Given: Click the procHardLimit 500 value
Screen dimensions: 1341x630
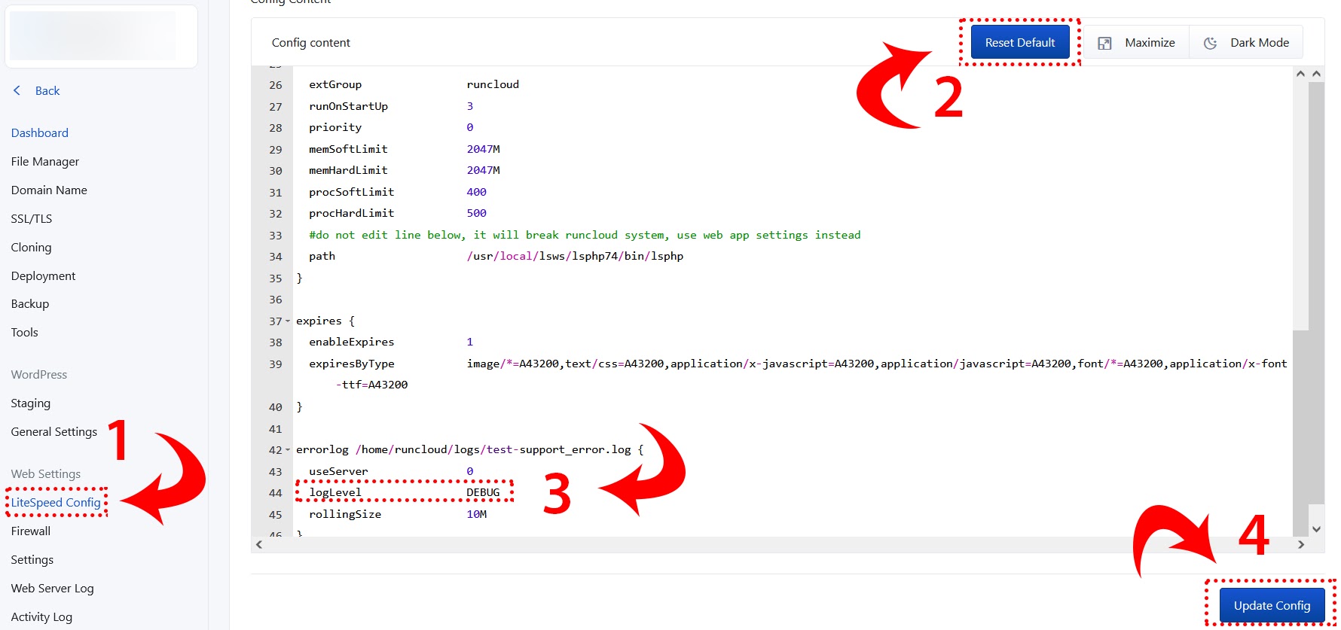Looking at the screenshot, I should [477, 213].
